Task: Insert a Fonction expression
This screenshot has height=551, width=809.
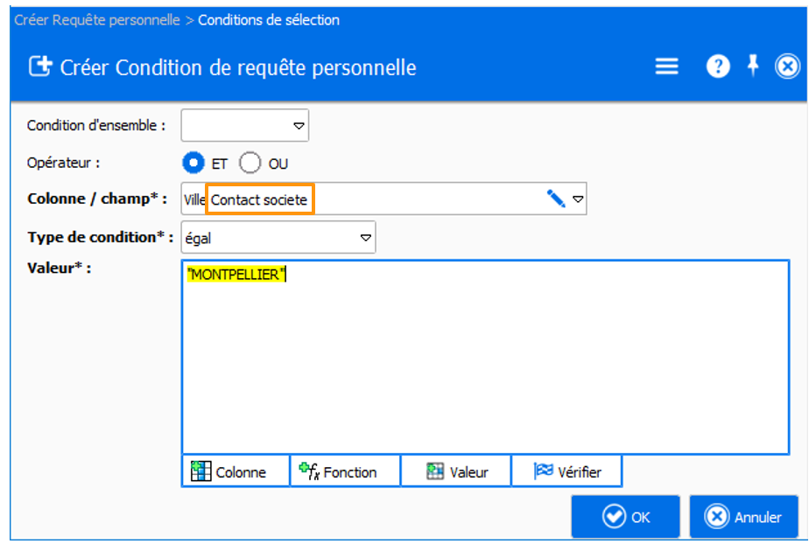Action: 345,471
